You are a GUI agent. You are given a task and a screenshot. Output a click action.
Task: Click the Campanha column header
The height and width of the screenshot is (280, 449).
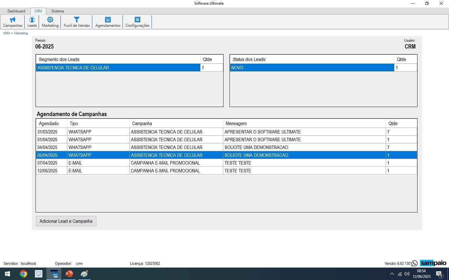pos(176,124)
